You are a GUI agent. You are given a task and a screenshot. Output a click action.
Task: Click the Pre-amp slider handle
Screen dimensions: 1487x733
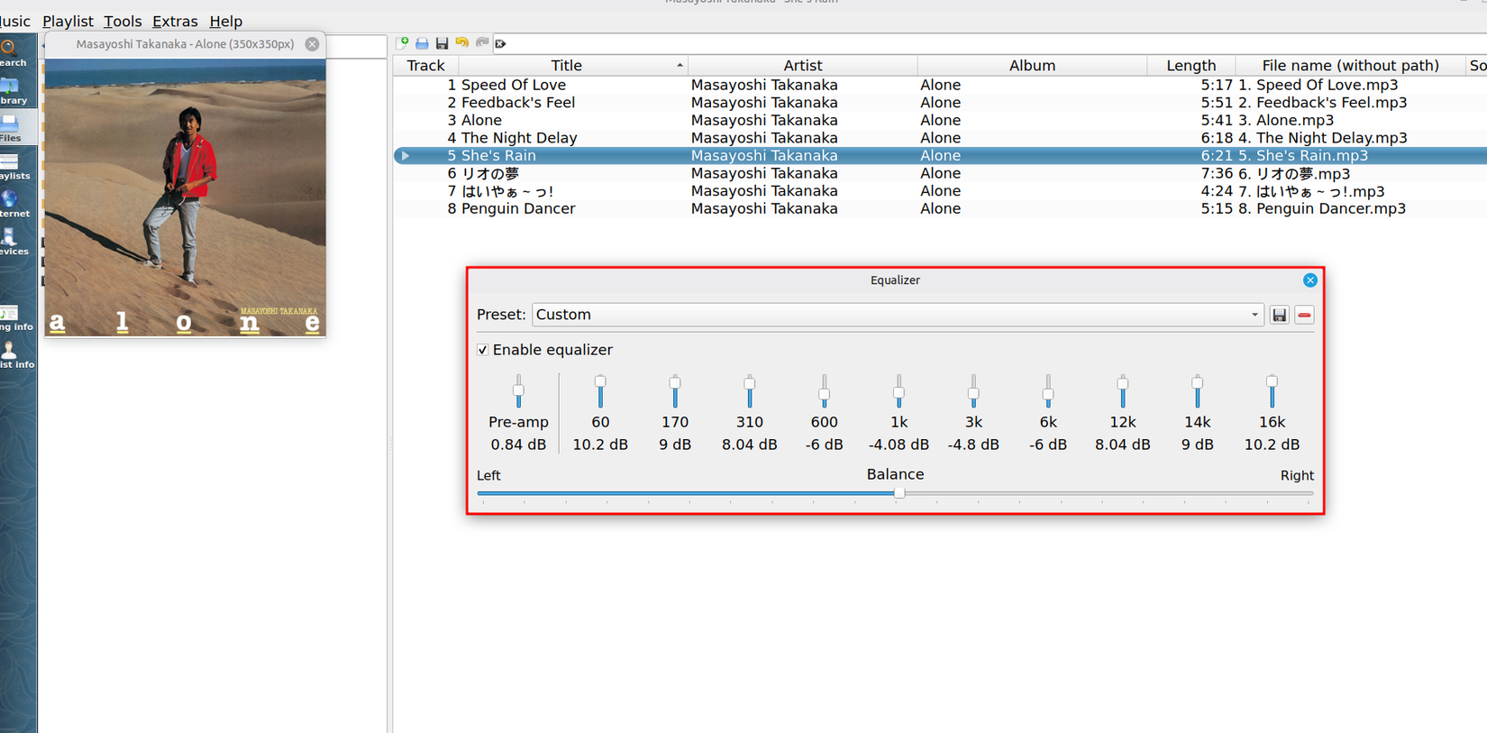tap(518, 391)
